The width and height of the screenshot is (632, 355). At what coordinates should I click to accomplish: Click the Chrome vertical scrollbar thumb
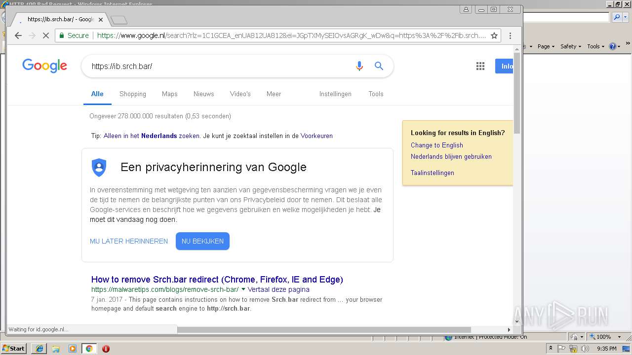517,92
